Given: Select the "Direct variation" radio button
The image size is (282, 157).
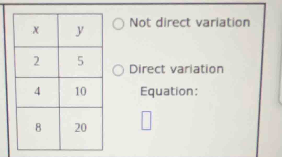Looking at the screenshot, I should tap(118, 71).
